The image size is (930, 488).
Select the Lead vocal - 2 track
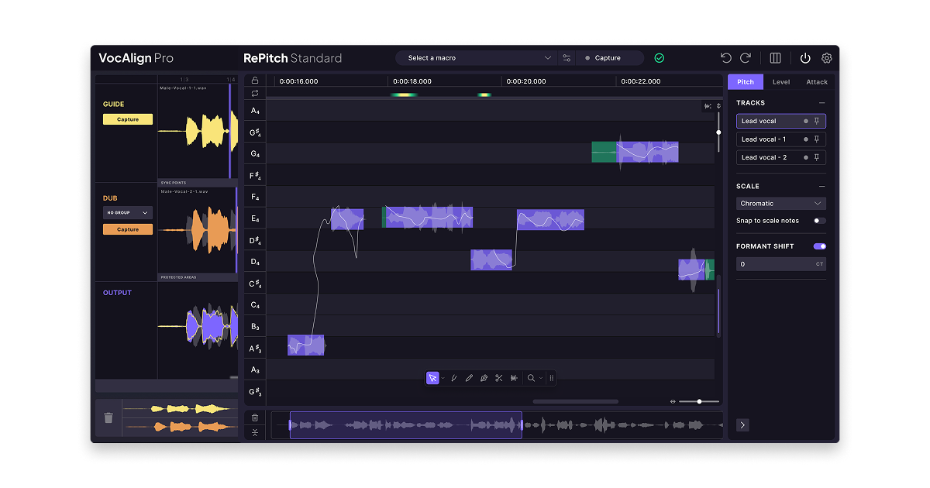781,157
